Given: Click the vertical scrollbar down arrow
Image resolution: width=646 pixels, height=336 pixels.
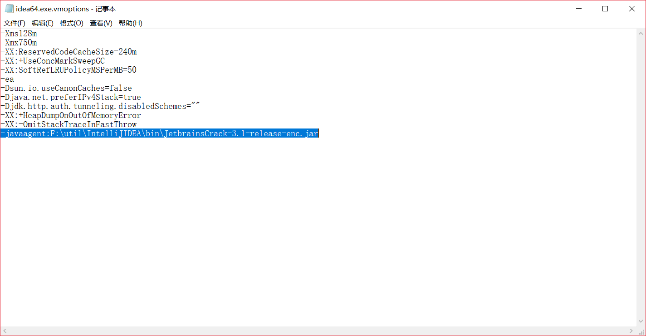Looking at the screenshot, I should pos(641,321).
